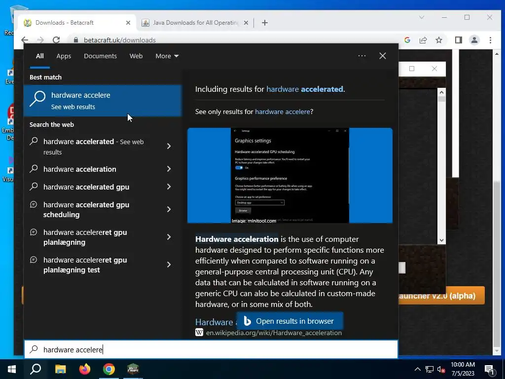Bookmark this page with the star icon

coord(439,40)
